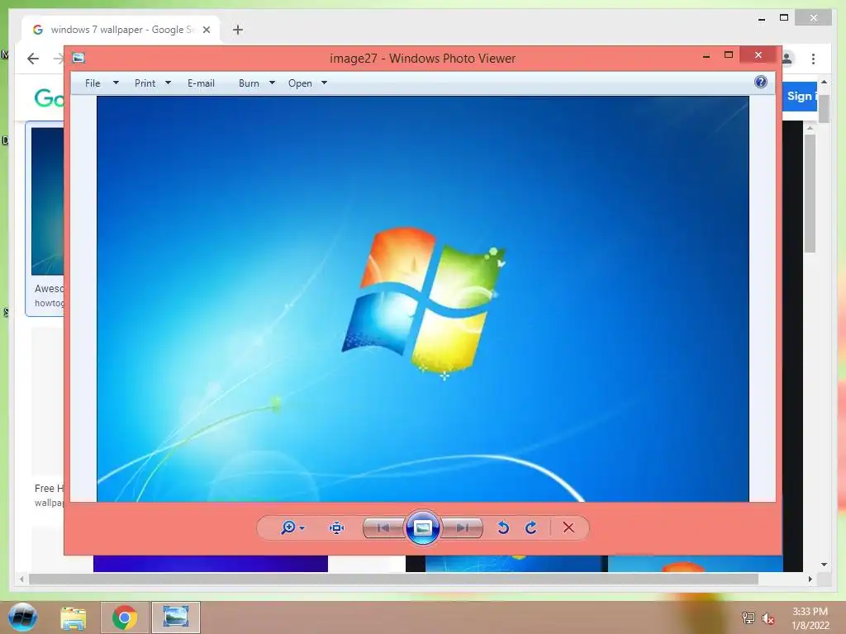Click the Fit to window icon
Screen dimensions: 846x634
(x=337, y=528)
